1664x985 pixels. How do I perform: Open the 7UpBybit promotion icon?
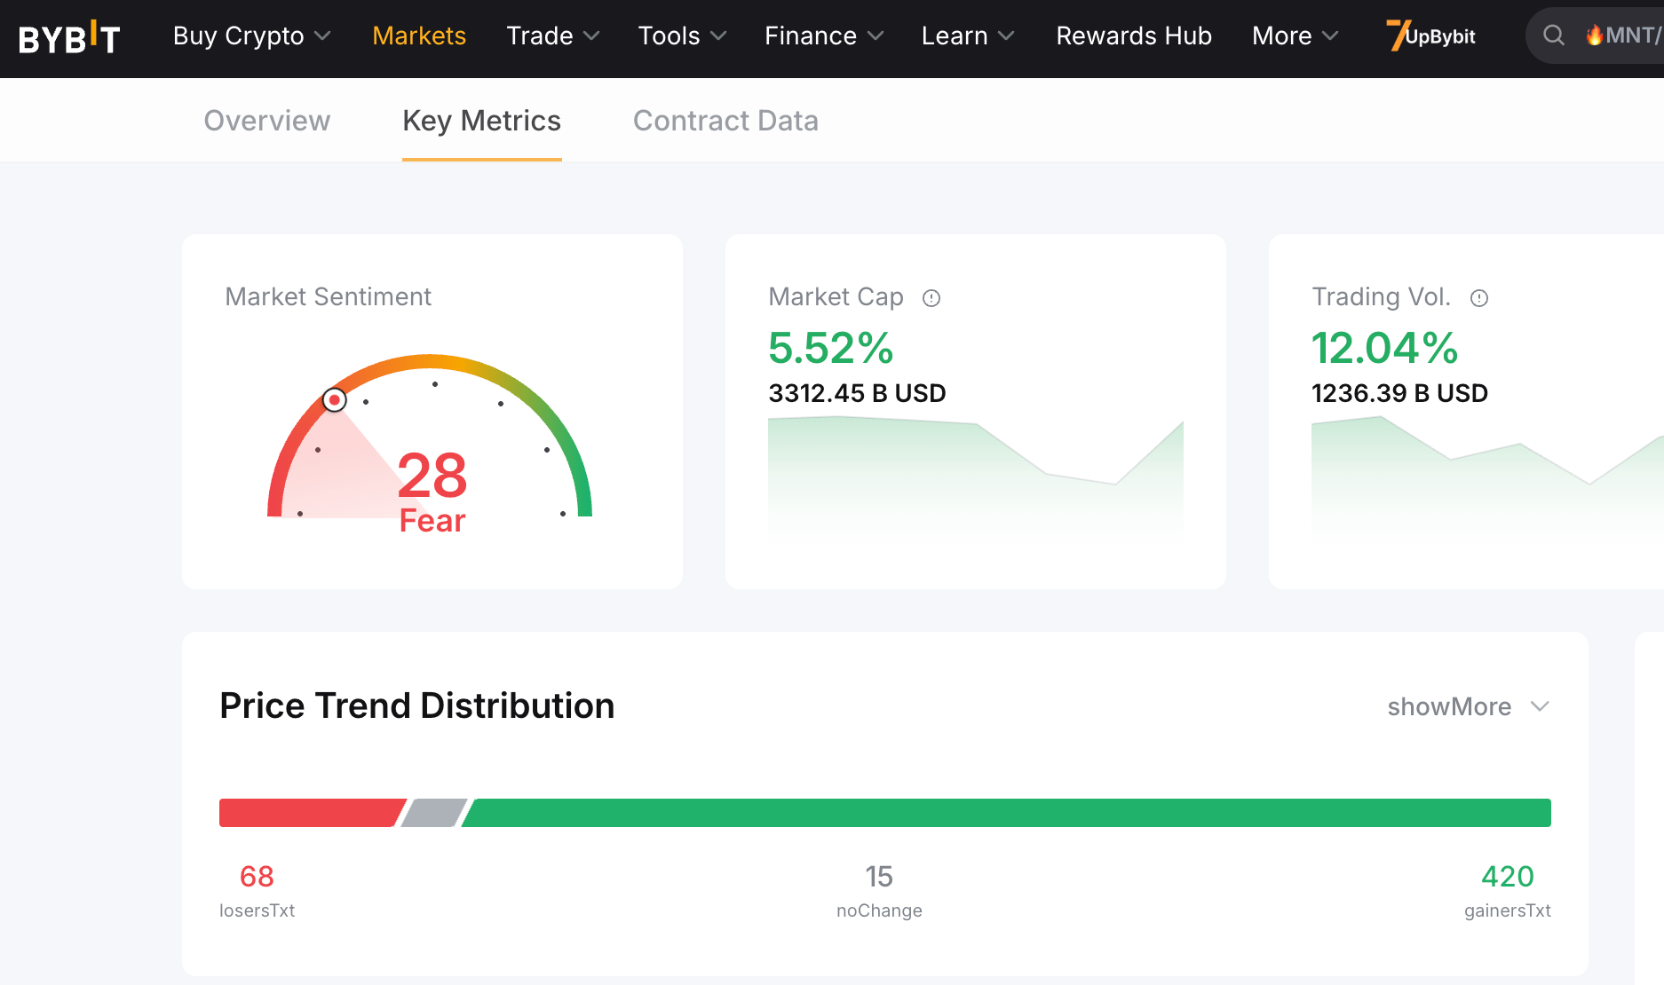pos(1431,35)
